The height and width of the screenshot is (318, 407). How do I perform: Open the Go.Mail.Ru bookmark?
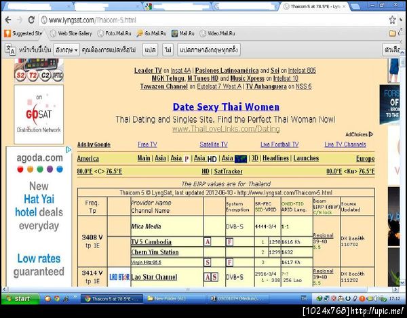pos(151,33)
